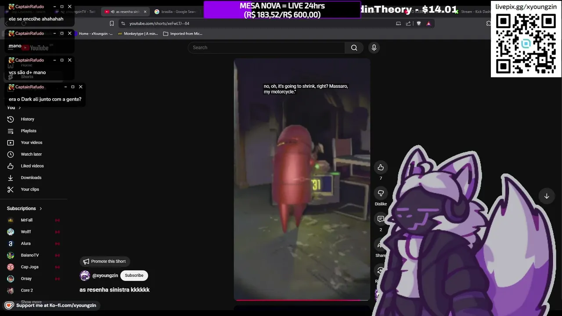Click the Subscribe button
Image resolution: width=562 pixels, height=316 pixels.
tap(134, 276)
